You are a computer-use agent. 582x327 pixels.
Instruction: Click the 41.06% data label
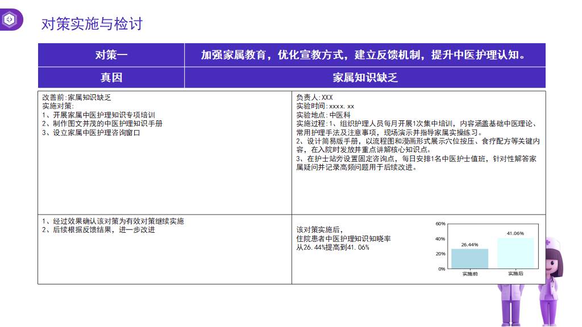[x=515, y=233]
